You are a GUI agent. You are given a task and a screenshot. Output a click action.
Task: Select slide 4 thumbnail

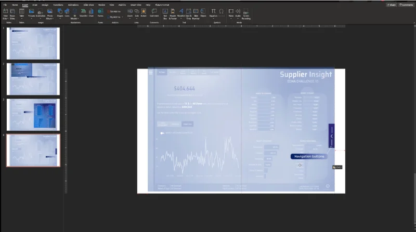(33, 151)
